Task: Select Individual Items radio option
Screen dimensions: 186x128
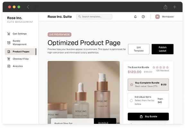Action: click(x=131, y=100)
